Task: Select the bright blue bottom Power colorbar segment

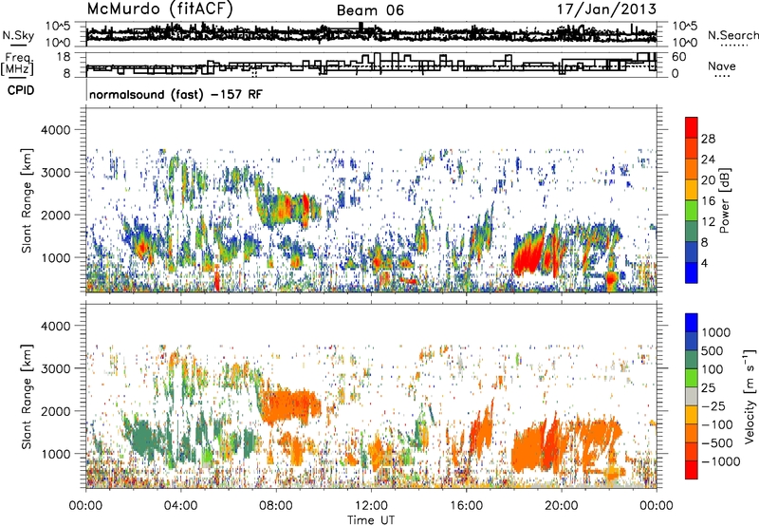Action: point(692,272)
